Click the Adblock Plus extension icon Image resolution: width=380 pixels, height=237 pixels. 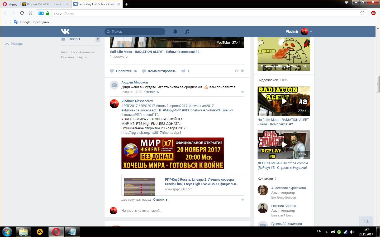[x=373, y=13]
